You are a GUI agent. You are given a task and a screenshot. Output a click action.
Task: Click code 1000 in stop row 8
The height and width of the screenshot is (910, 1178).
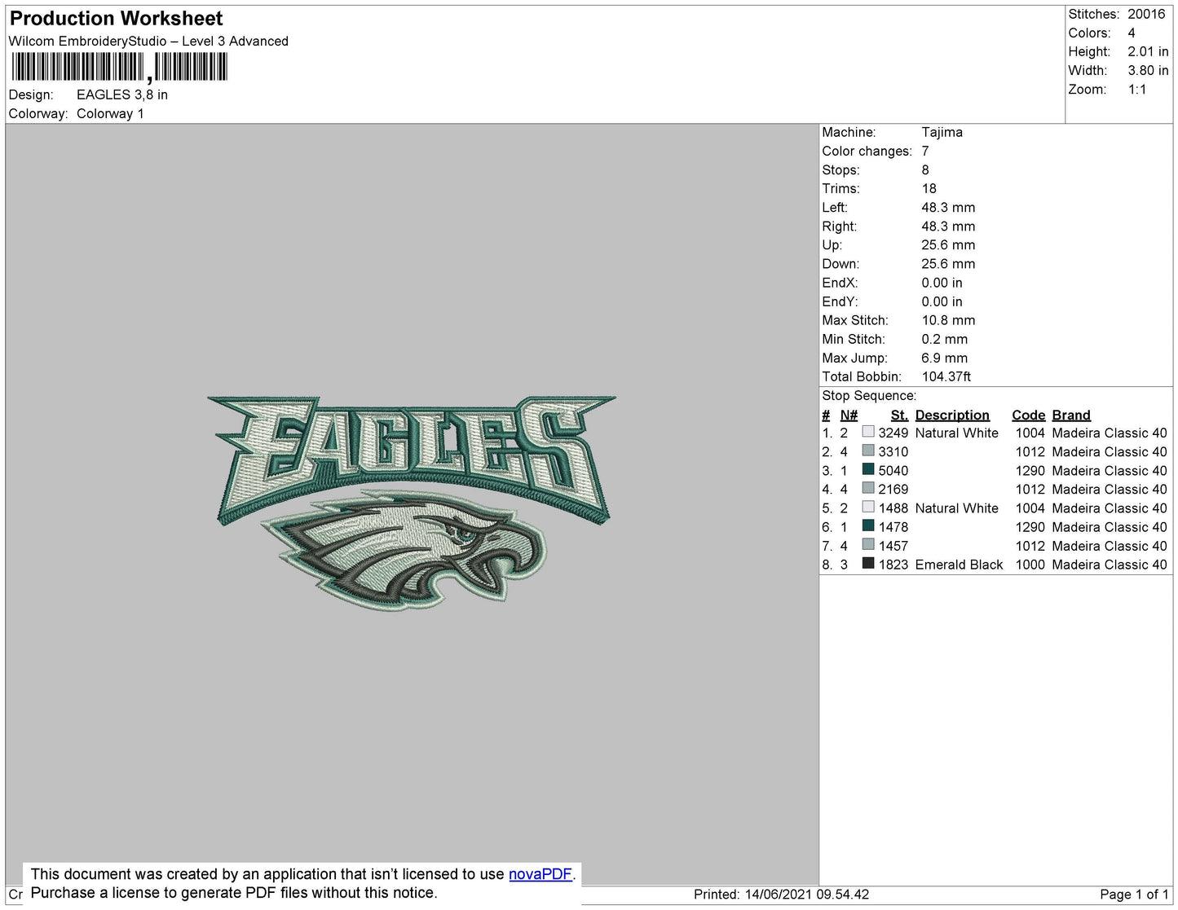coord(1030,565)
